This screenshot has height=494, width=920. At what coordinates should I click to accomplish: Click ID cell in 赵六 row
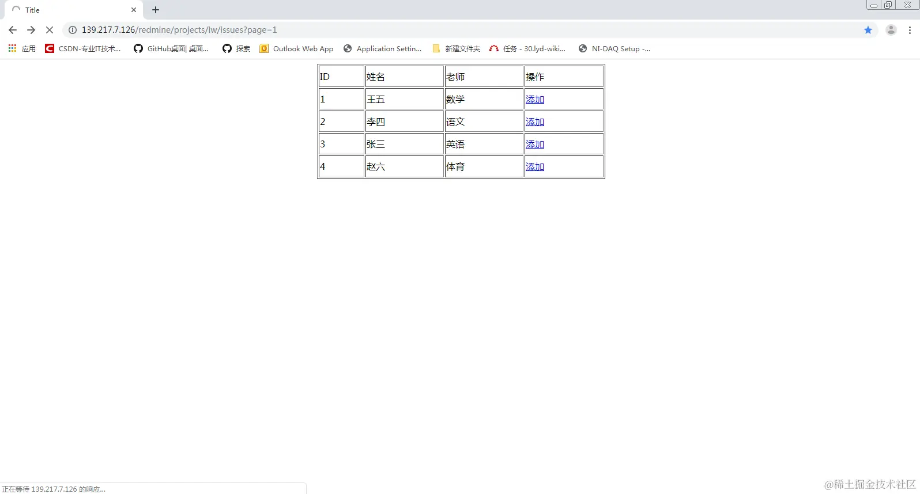pyautogui.click(x=341, y=166)
